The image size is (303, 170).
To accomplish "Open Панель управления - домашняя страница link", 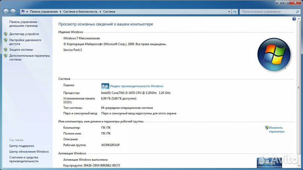I will point(24,24).
